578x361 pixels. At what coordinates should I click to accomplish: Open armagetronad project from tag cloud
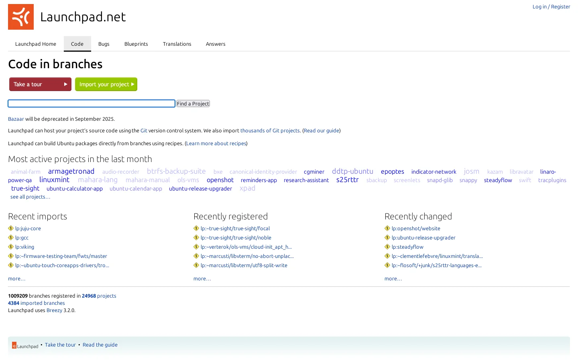coord(71,171)
